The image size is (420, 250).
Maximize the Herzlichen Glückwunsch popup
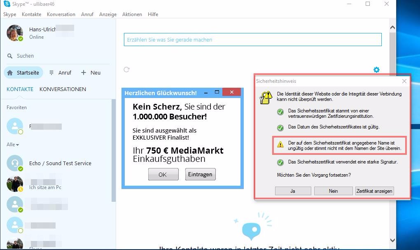point(217,92)
